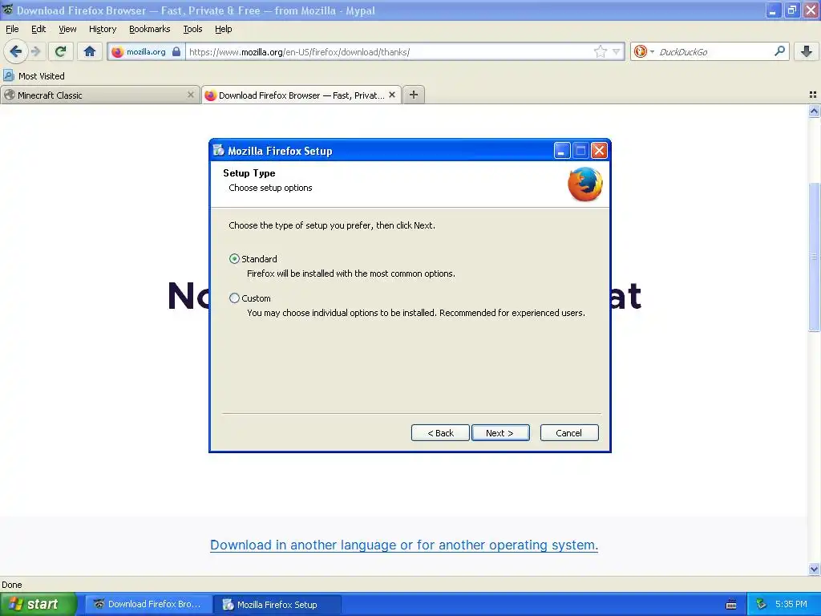The height and width of the screenshot is (616, 821).
Task: Click the page scrollbar up arrow
Action: pos(814,111)
